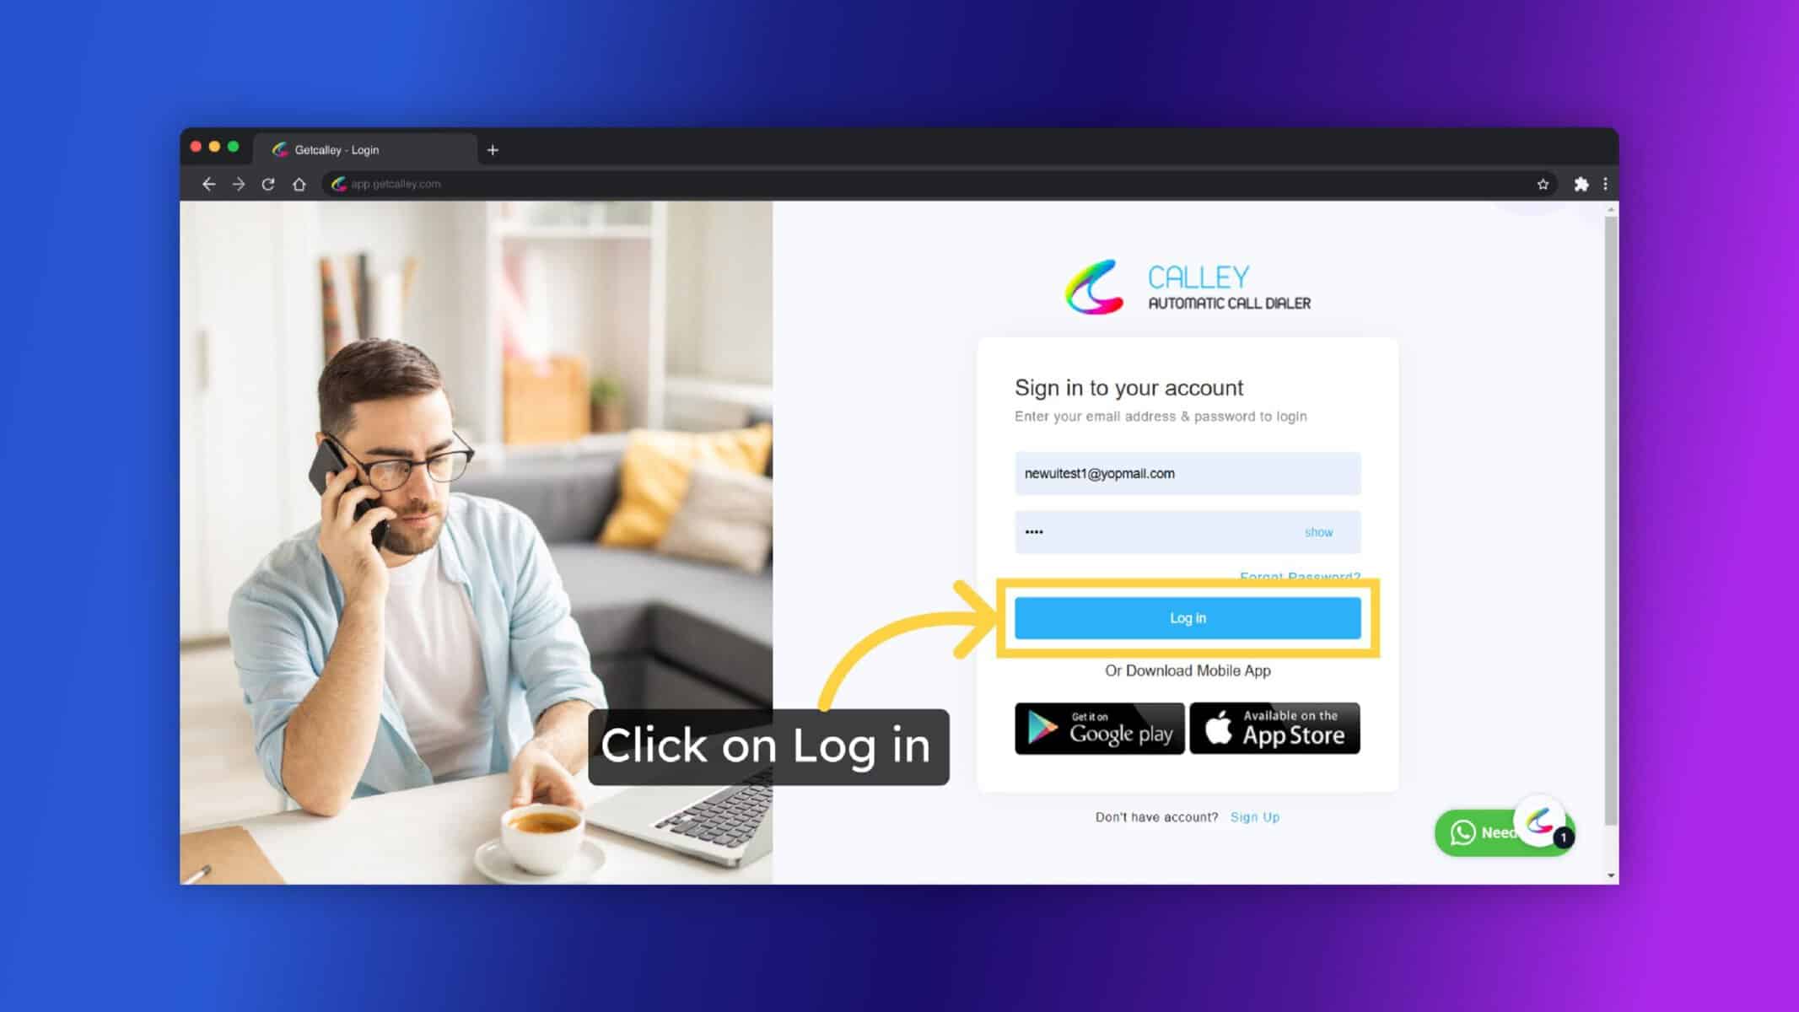
Task: Show the hidden password field
Action: point(1320,531)
